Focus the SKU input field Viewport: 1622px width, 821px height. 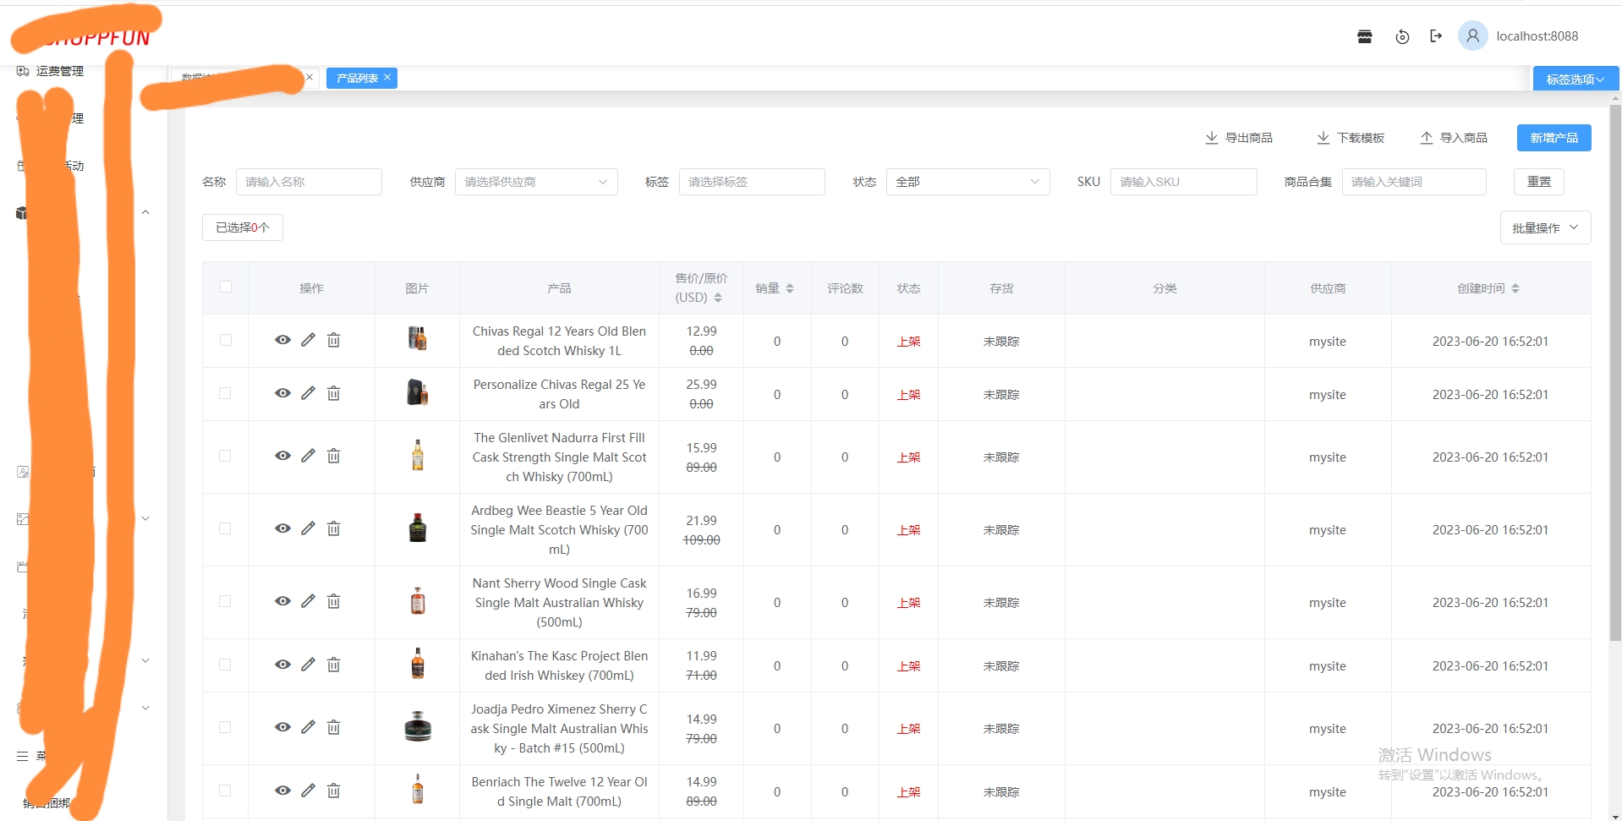click(1183, 182)
